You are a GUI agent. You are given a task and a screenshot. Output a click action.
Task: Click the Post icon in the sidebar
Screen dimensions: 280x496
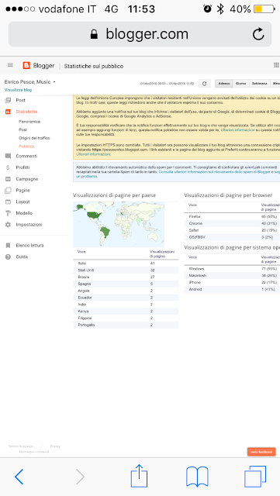(x=8, y=100)
